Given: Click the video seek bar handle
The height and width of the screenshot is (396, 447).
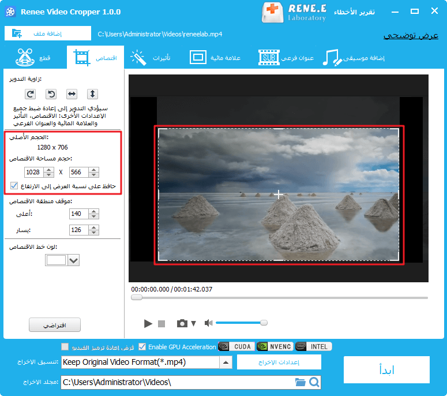Looking at the screenshot, I should pos(137,297).
